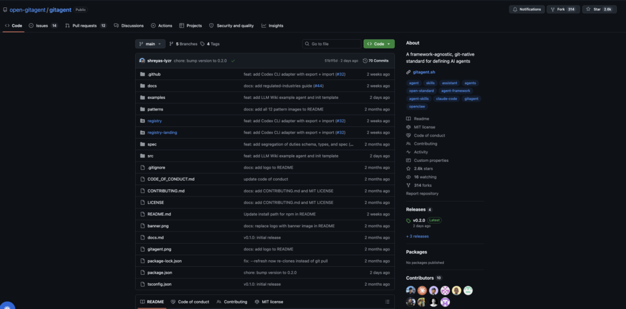Switch to the Issues tab
Viewport: 626px width, 309px height.
[46, 26]
